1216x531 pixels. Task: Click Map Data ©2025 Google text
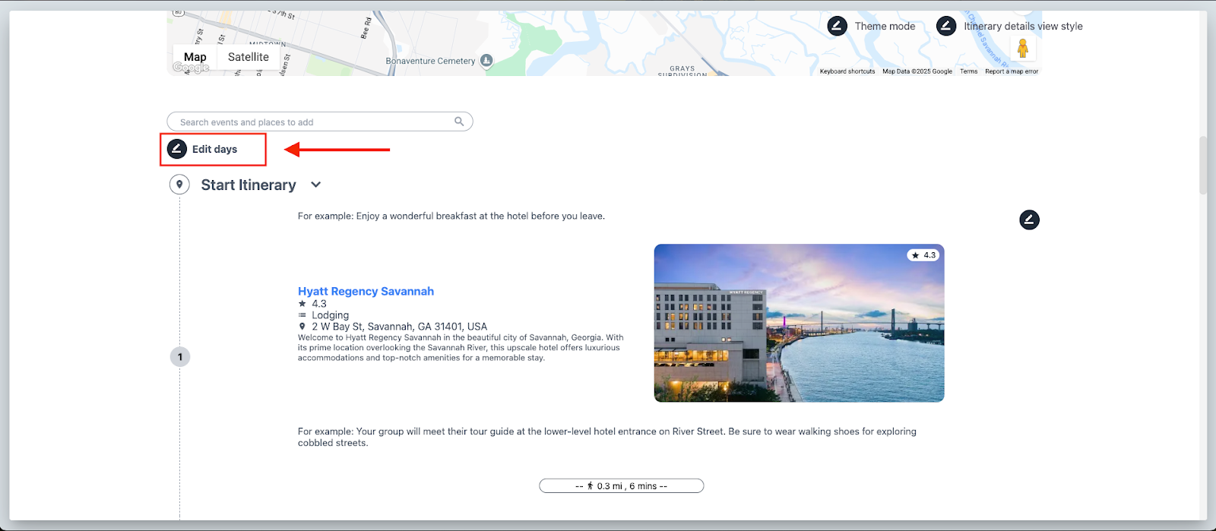pyautogui.click(x=917, y=71)
